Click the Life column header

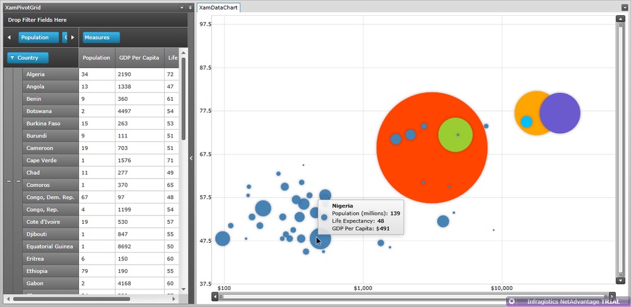[172, 58]
